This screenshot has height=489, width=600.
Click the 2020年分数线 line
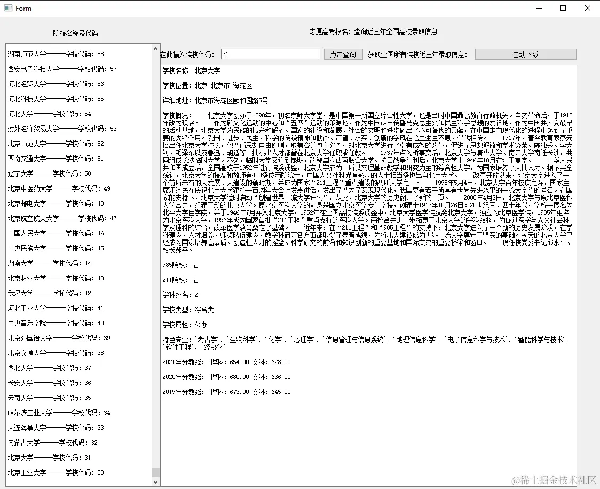(x=226, y=376)
